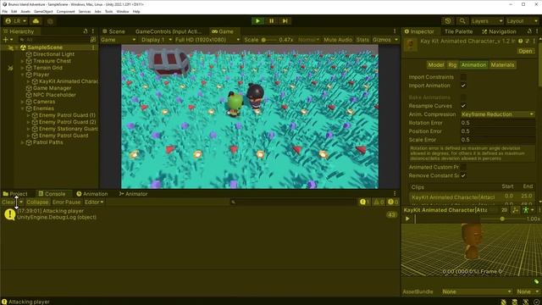
Task: Collapse the Enemies group
Action: (23, 108)
